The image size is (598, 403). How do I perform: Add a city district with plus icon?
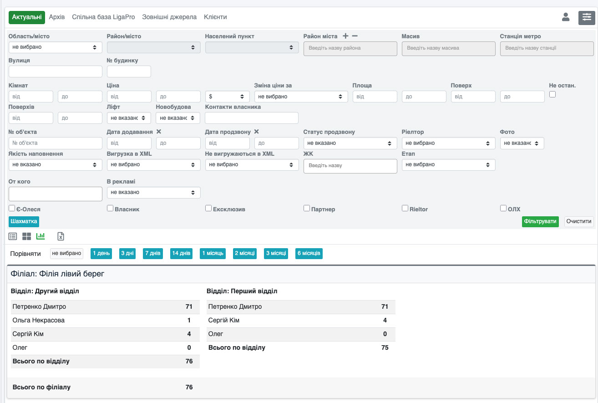click(345, 36)
